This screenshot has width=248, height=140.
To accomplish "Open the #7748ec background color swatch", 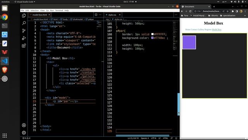I will tap(152, 38).
